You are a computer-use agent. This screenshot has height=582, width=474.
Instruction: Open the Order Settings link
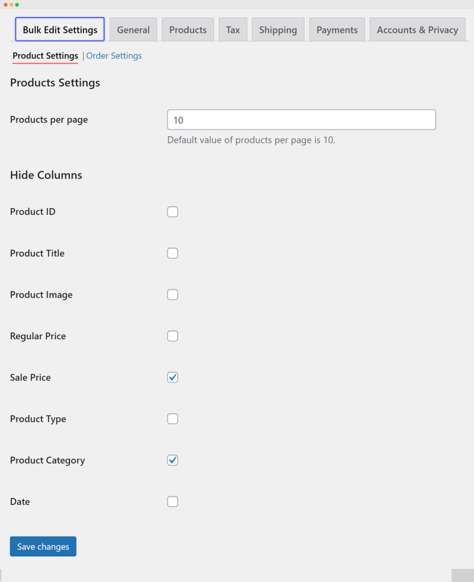coord(114,56)
